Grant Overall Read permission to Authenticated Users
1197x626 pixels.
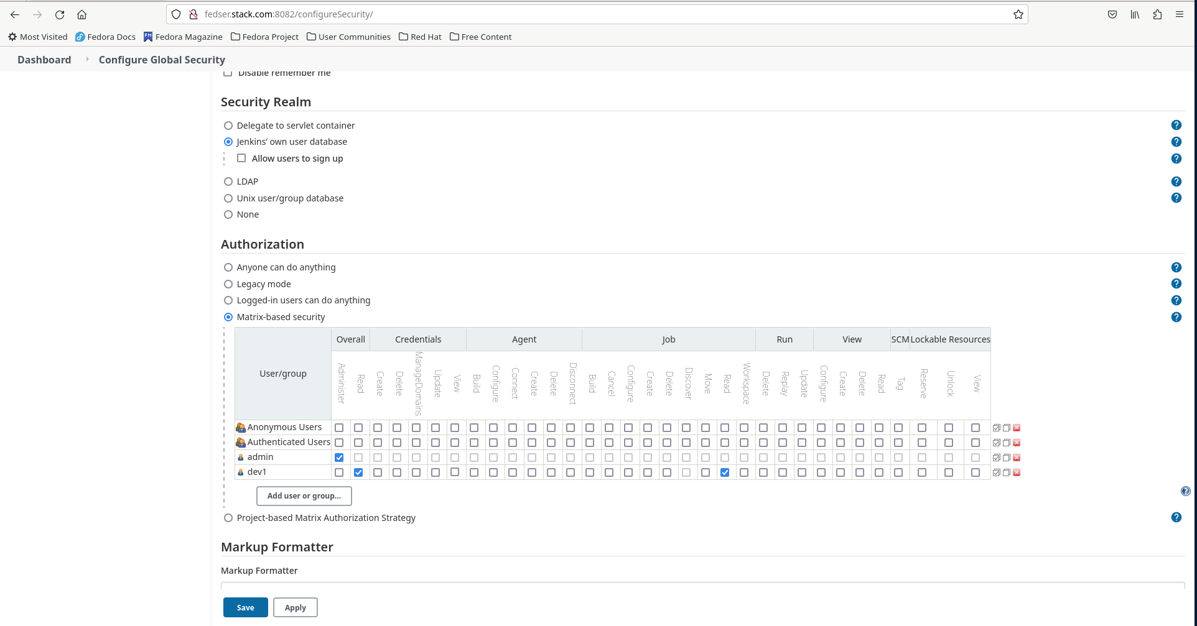click(358, 442)
